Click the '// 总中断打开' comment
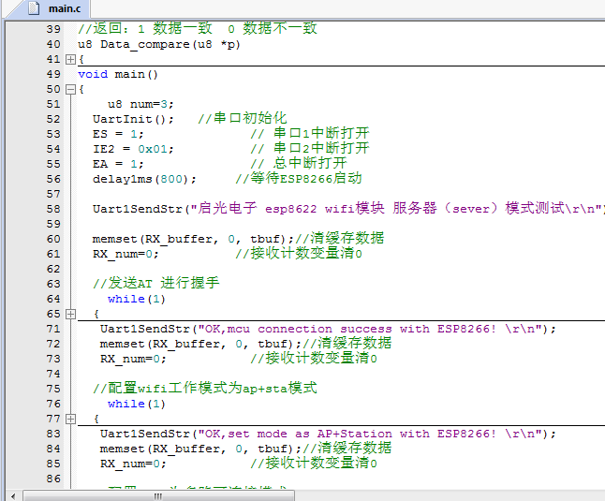The width and height of the screenshot is (605, 501). (x=299, y=163)
